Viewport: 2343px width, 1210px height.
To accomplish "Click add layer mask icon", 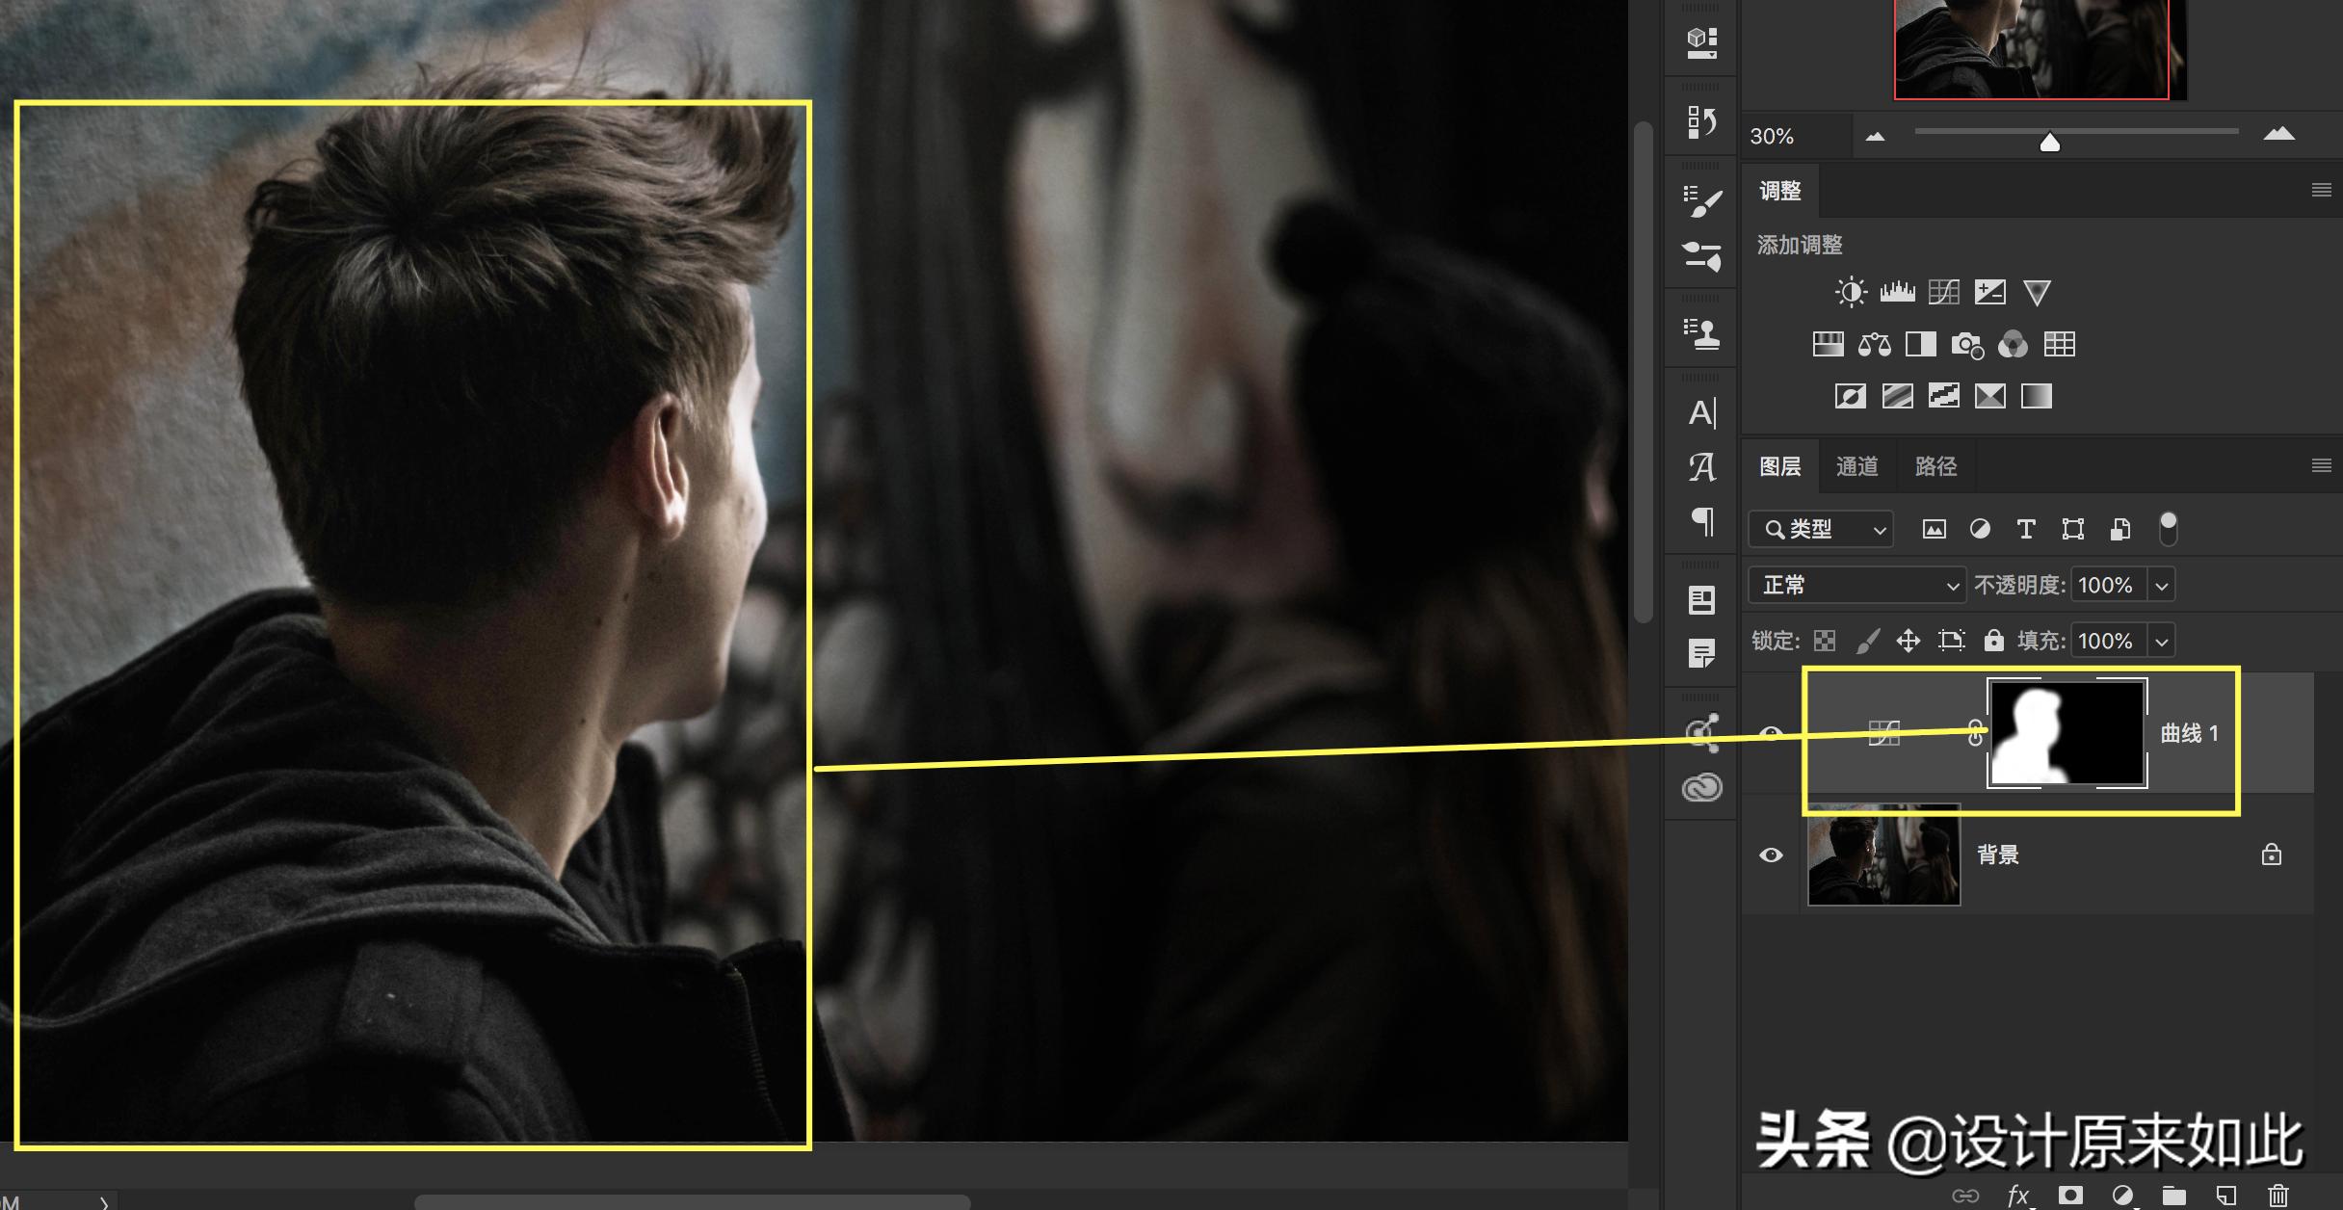I will coord(2070,1196).
